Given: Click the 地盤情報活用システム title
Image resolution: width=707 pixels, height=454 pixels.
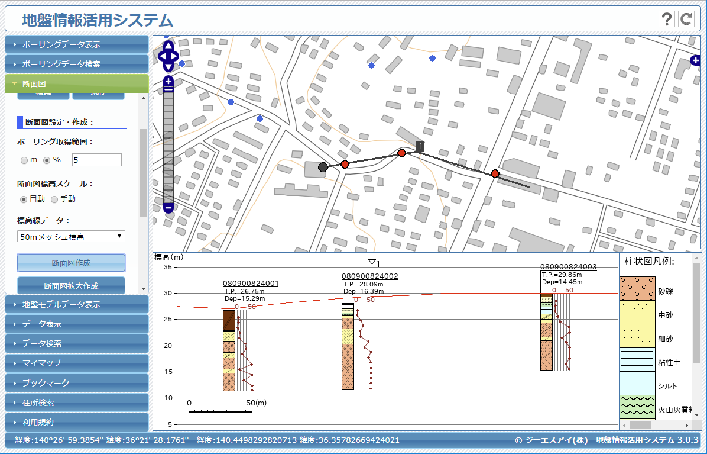Looking at the screenshot, I should click(98, 20).
